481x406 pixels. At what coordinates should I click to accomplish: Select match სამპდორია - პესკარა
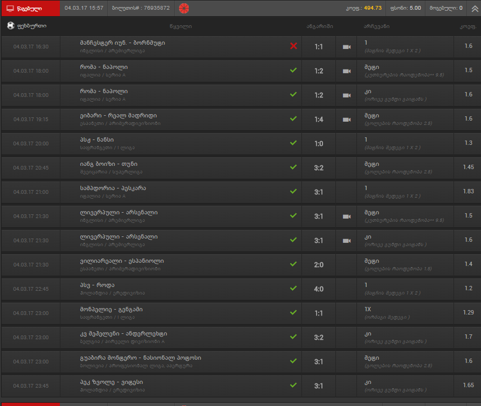click(113, 188)
